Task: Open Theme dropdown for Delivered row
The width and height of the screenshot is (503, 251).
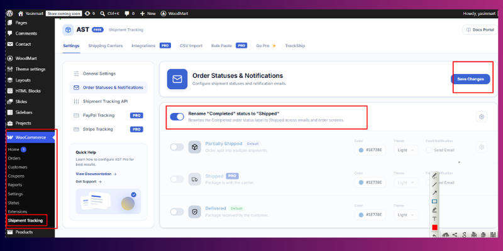Action: tap(406, 215)
